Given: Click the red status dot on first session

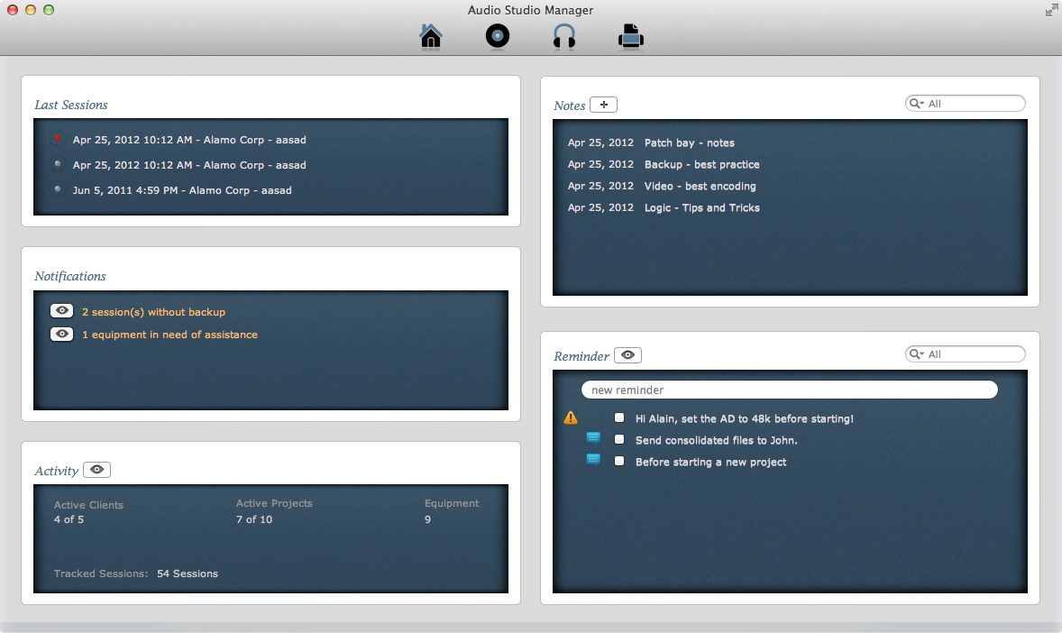Looking at the screenshot, I should (x=58, y=139).
